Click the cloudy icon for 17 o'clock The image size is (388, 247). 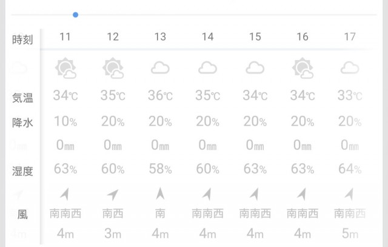coord(350,68)
